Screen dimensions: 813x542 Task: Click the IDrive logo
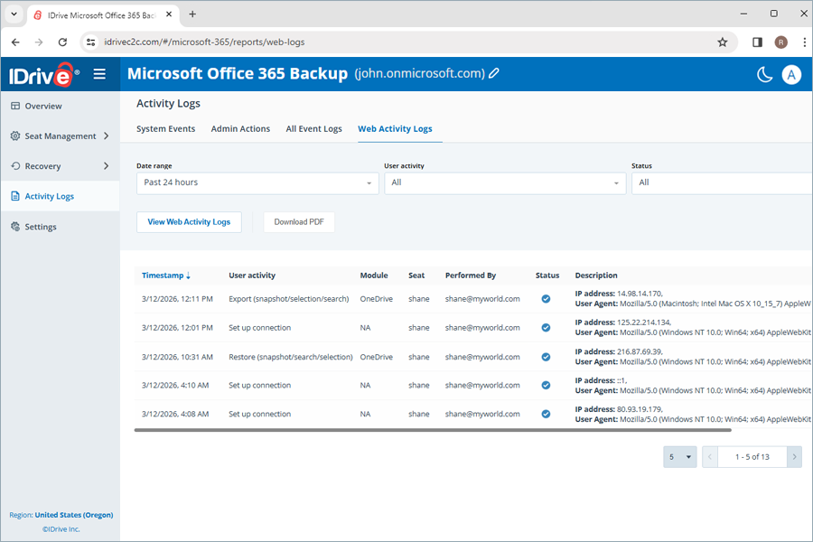click(x=43, y=74)
